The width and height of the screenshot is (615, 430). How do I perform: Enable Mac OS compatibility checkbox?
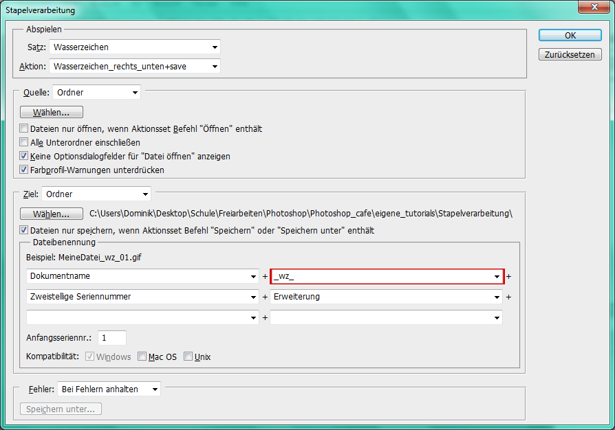pyautogui.click(x=142, y=357)
